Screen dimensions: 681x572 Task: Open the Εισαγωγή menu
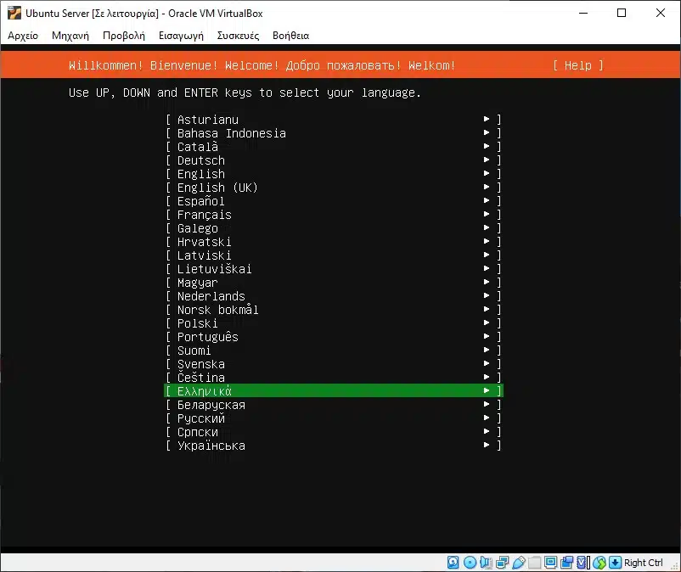tap(181, 36)
